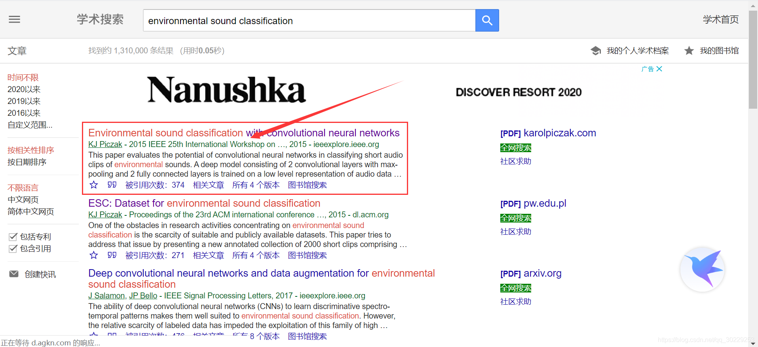Open the 学术首页 link
Screen dimensions: 758x347
click(x=721, y=19)
